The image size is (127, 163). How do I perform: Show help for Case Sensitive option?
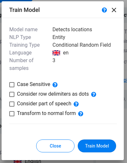[x=55, y=85]
